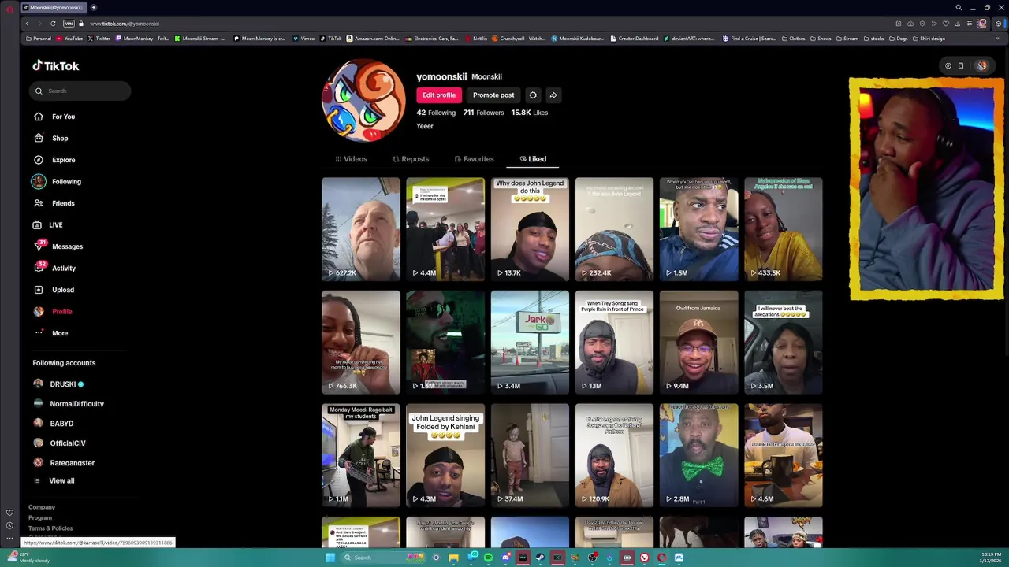Open the Clothes bookmarks folder

[x=794, y=39]
